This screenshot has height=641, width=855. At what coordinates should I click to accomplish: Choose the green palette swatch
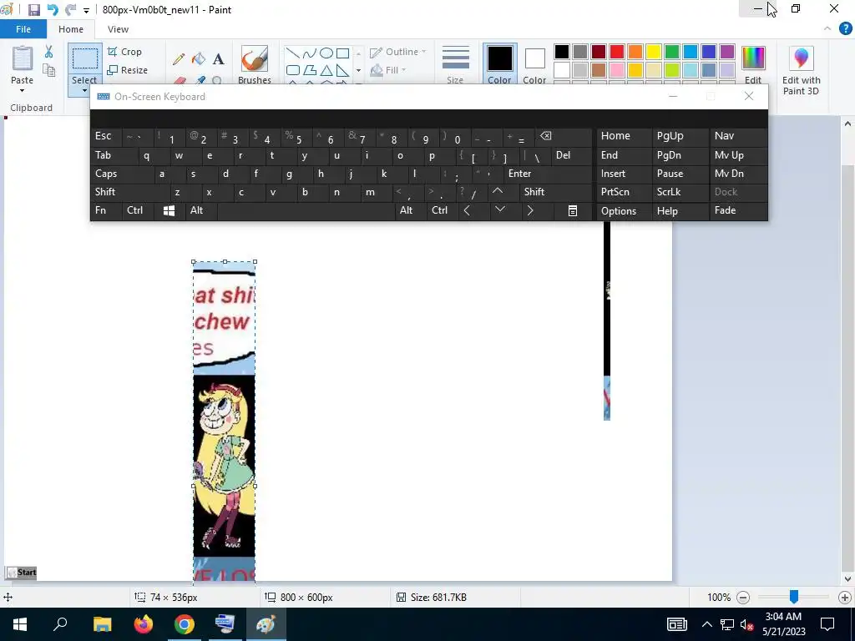(672, 52)
